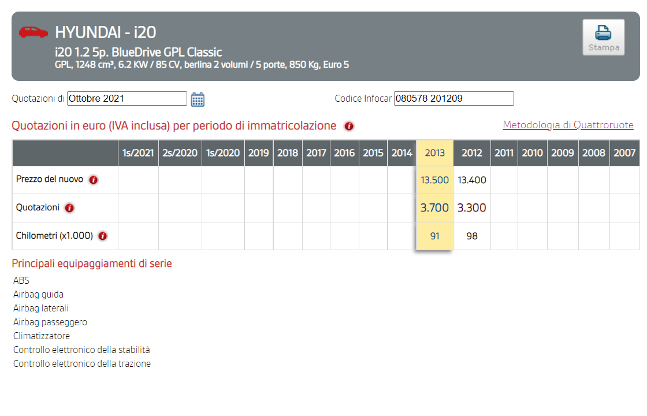Click the Stampa print button
Image resolution: width=647 pixels, height=416 pixels.
(x=603, y=37)
